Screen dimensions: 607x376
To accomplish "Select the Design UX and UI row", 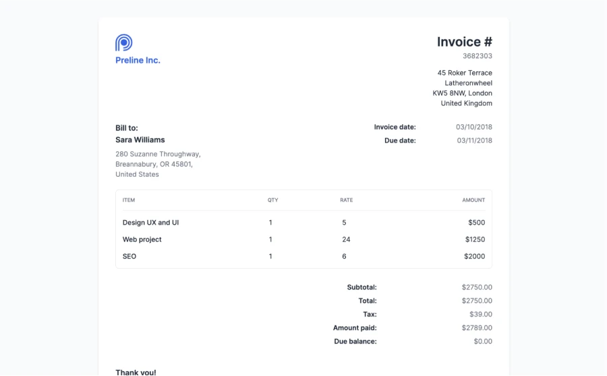I will (x=150, y=222).
